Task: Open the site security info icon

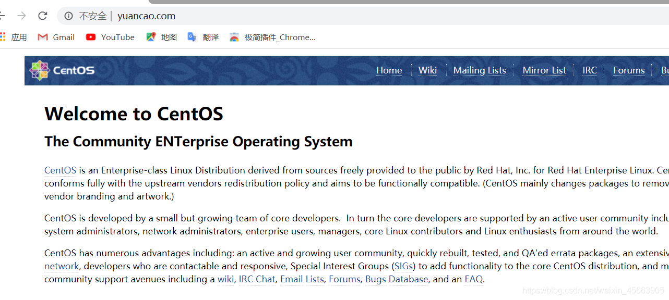Action: [68, 16]
